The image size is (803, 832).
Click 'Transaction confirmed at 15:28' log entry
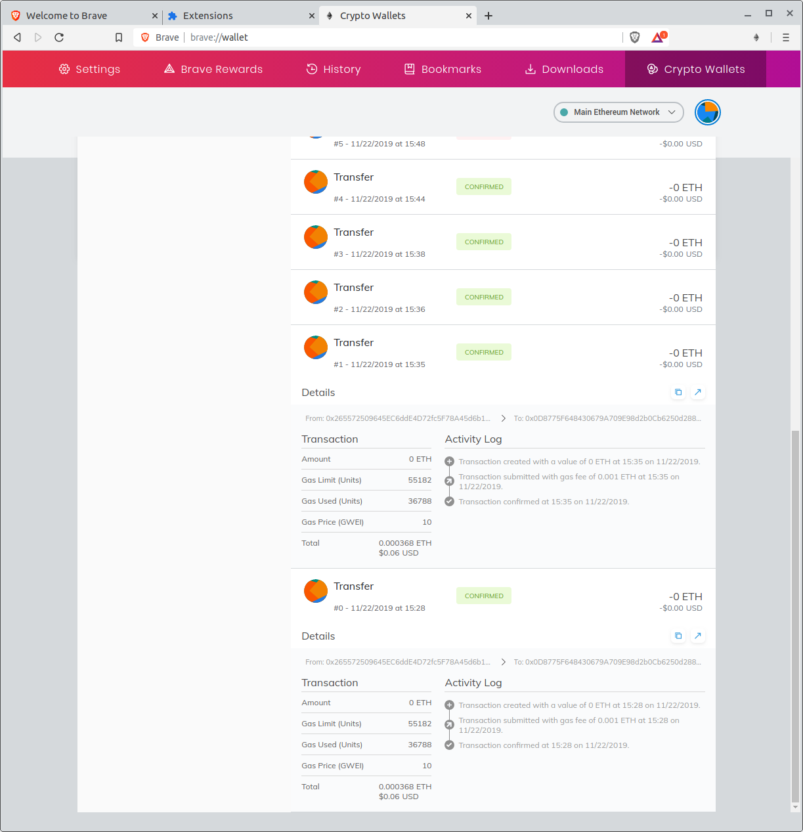[544, 745]
